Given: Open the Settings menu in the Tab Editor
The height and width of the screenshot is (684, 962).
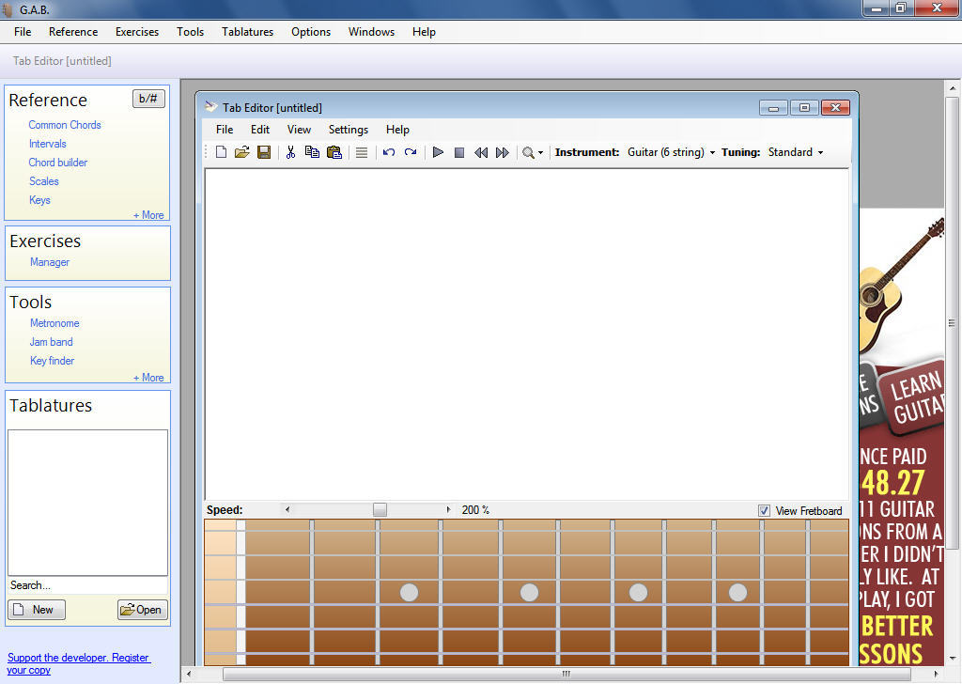Looking at the screenshot, I should 348,130.
